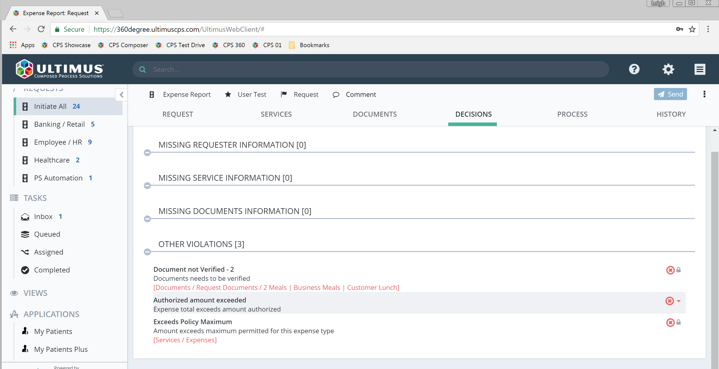Open CPS Composer bookmark

tap(123, 45)
